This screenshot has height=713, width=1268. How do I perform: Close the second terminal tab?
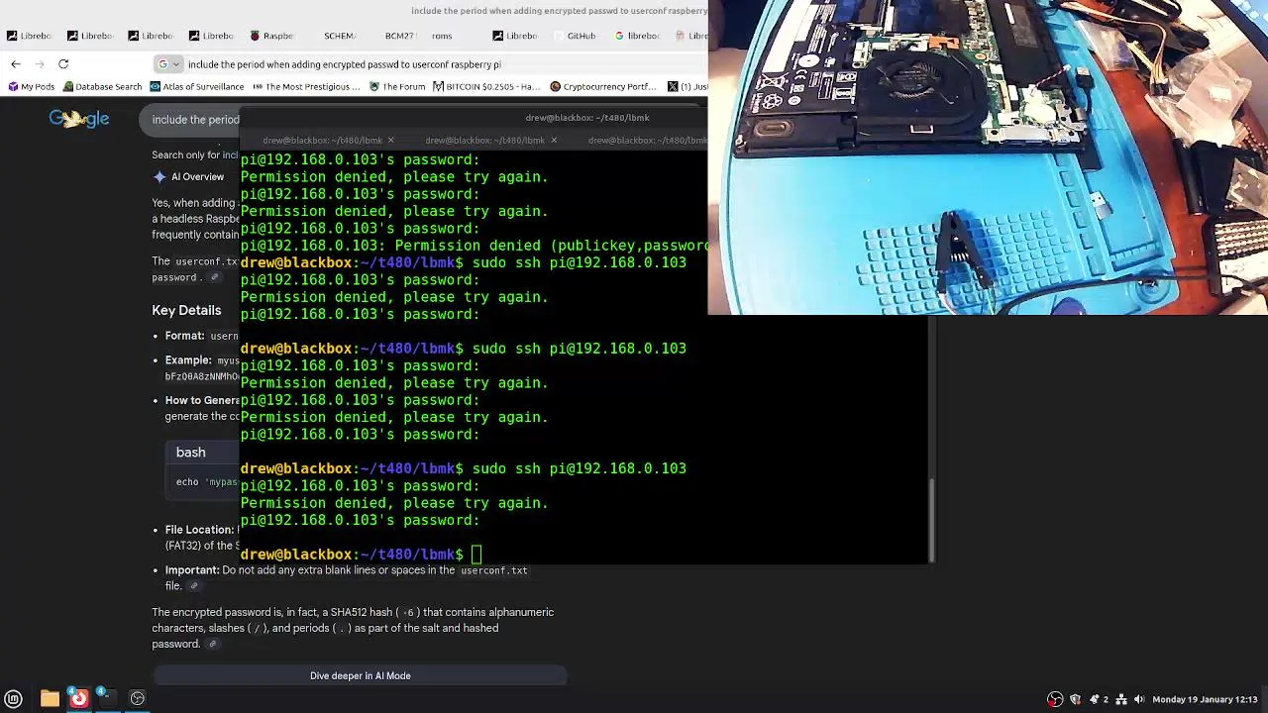click(553, 140)
